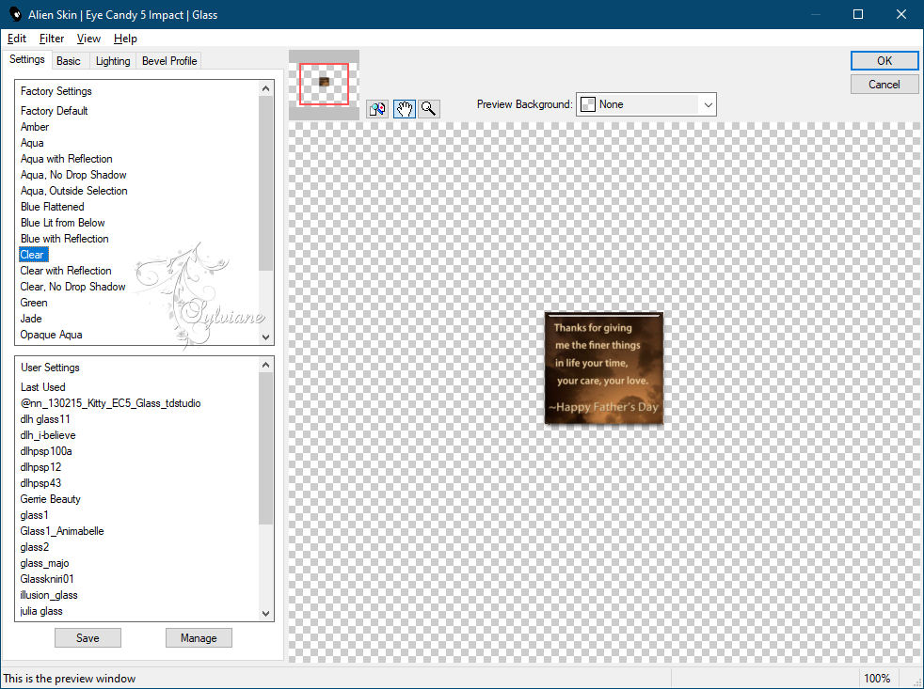Screen dimensions: 924x689
Task: Click the Cancel button
Action: tap(884, 85)
